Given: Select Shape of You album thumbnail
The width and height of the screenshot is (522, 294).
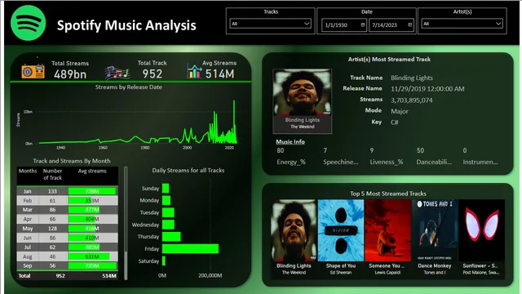Looking at the screenshot, I should point(341,230).
